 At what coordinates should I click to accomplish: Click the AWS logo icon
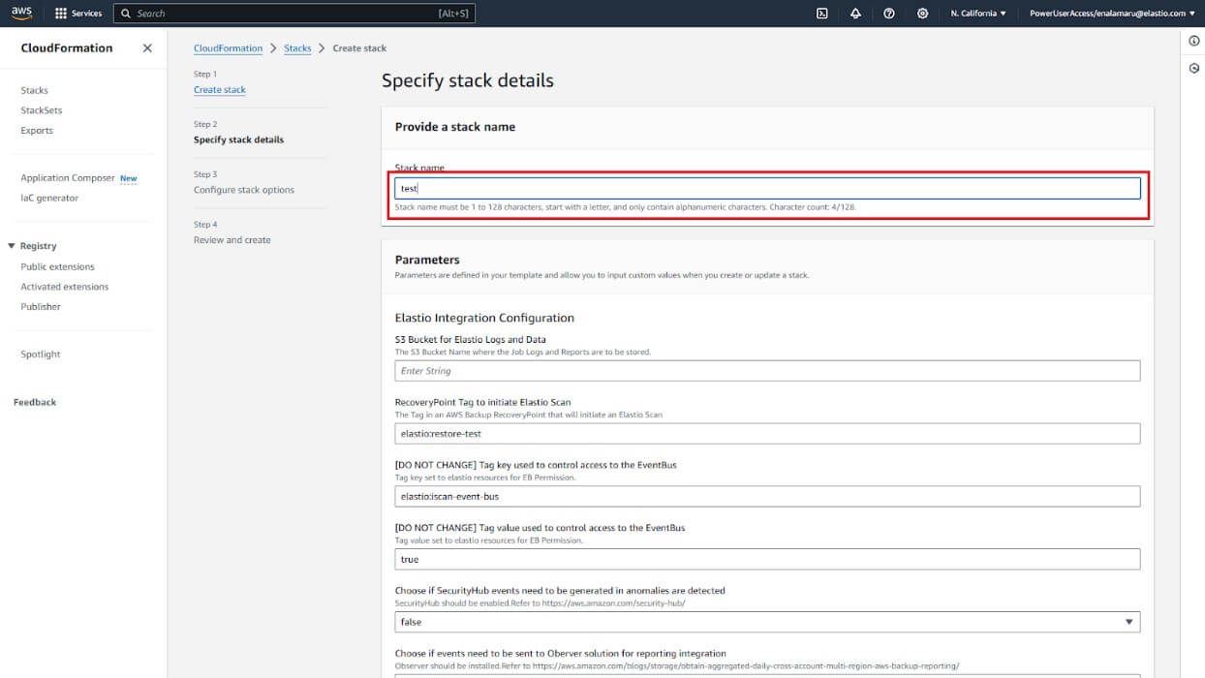[21, 13]
